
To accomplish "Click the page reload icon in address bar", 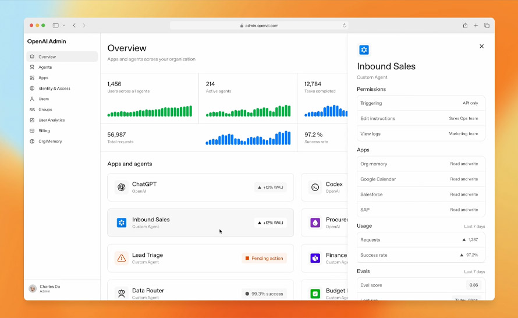I will coord(345,26).
